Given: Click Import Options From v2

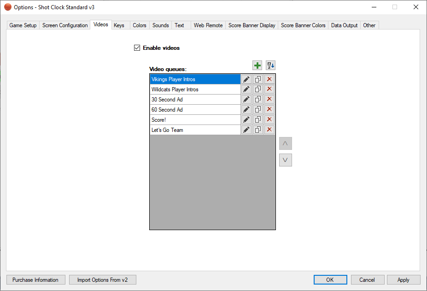Looking at the screenshot, I should 102,280.
